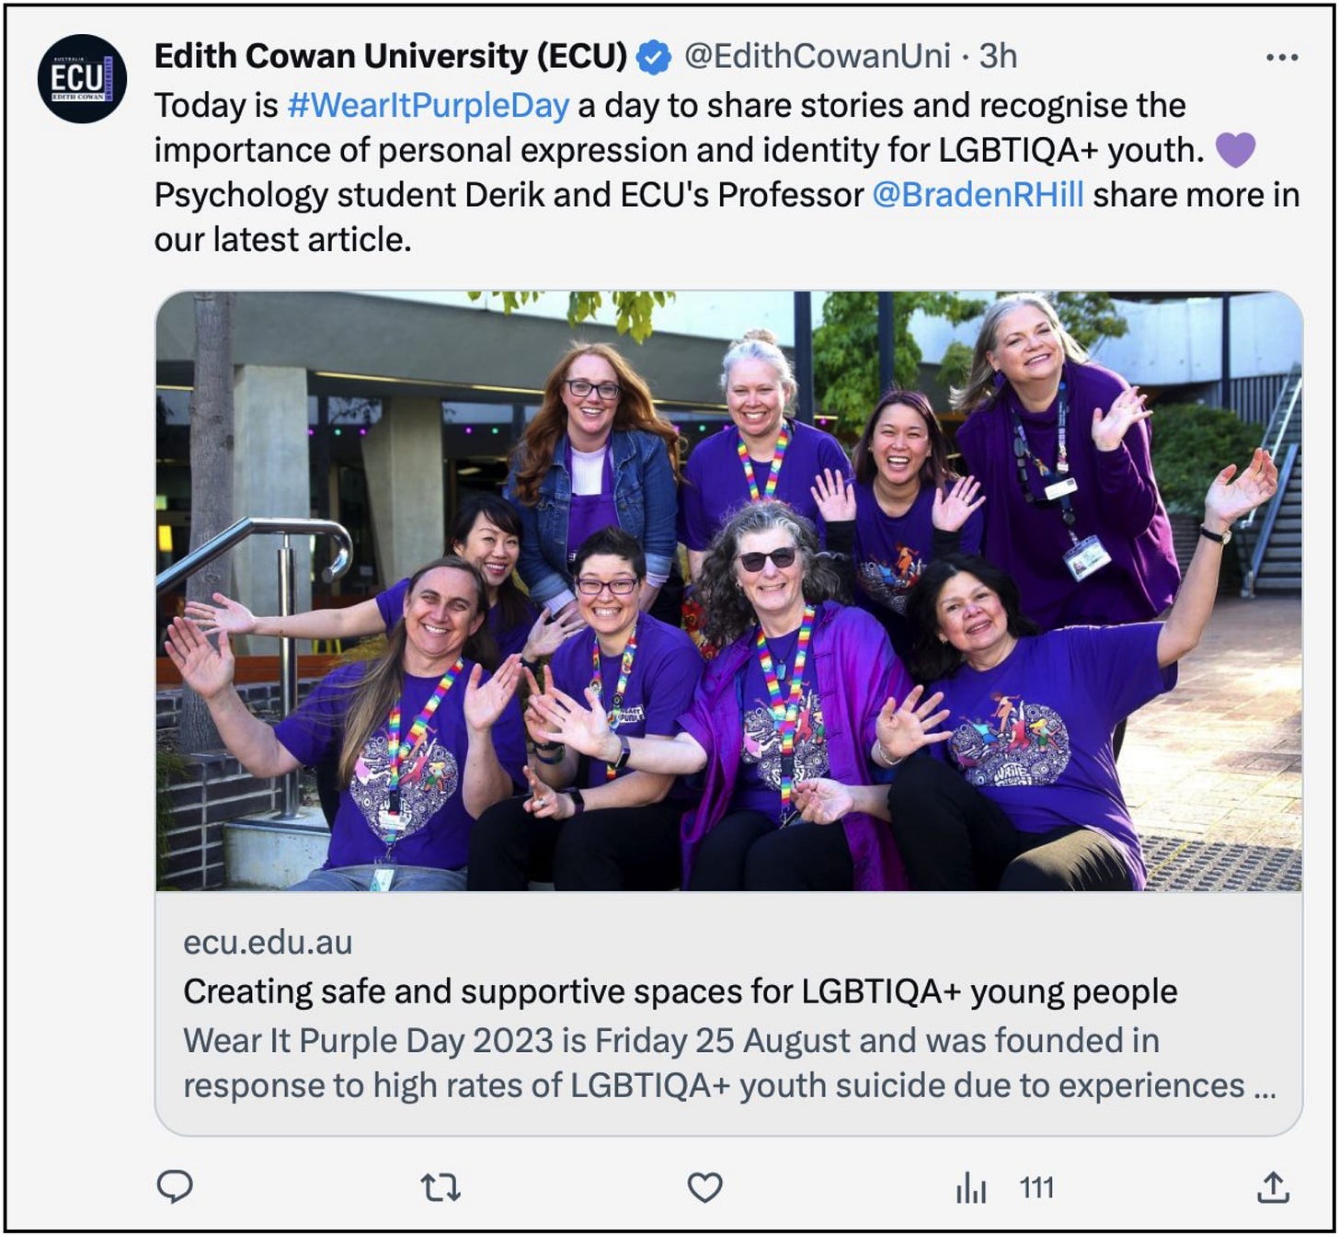Open the group photo link preview image
This screenshot has height=1236, width=1339.
pos(729,591)
